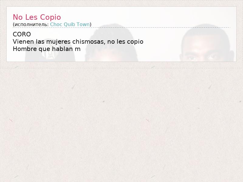This screenshot has height=182, width=243.
Task: Click the word Town in the artist name
Action: [x=83, y=25]
